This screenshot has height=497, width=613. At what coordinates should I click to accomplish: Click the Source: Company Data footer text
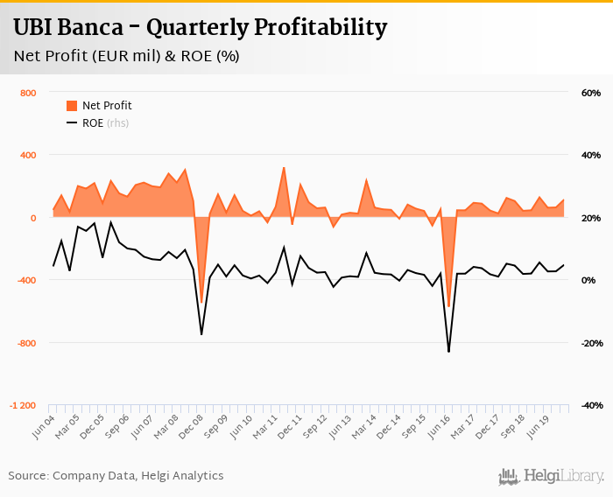click(x=116, y=476)
